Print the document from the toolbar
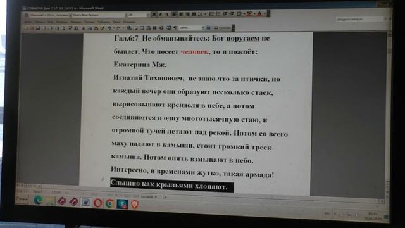 coord(57,28)
